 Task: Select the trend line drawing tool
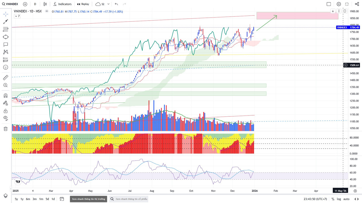[6, 22]
